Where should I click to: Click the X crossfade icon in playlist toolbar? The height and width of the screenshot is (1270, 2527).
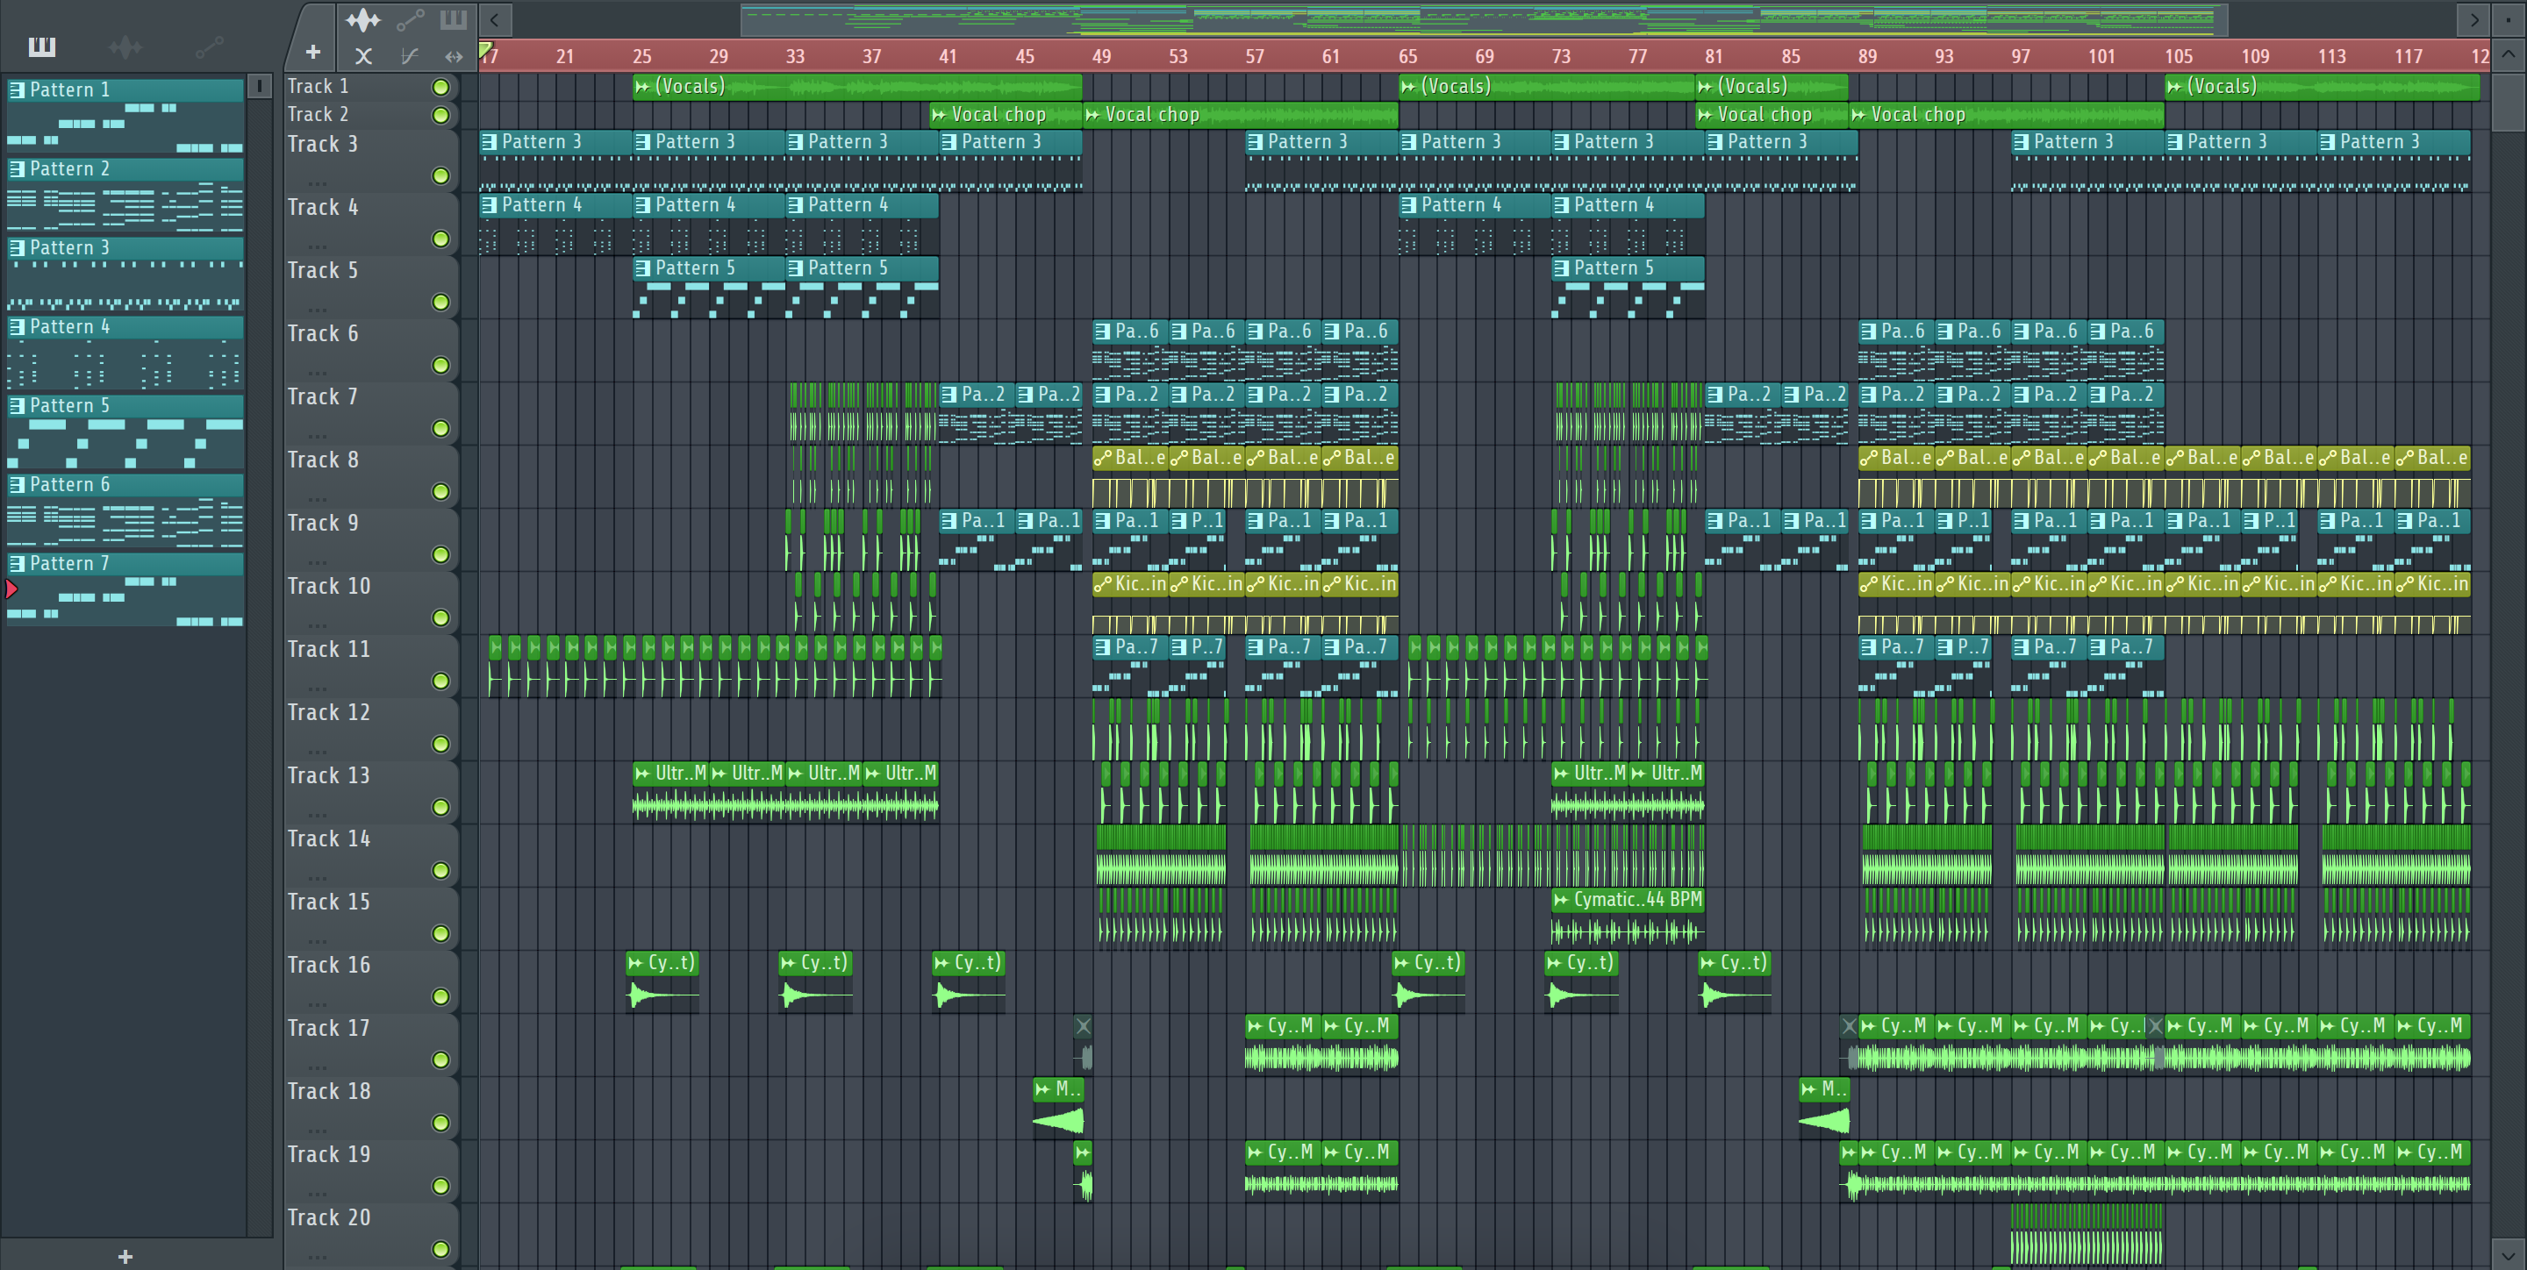pos(363,56)
